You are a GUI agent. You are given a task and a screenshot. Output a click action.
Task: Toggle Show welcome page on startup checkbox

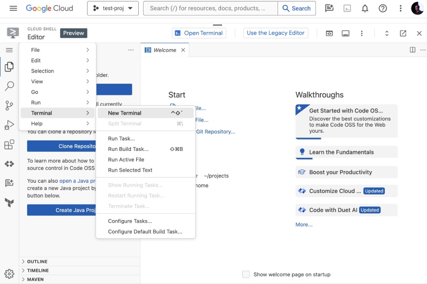(246, 274)
